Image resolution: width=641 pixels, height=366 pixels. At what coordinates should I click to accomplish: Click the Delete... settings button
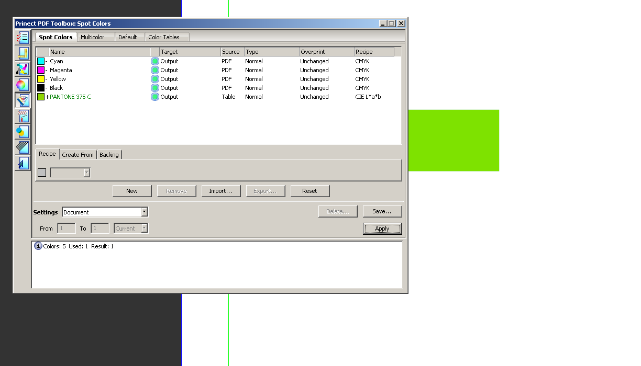tap(338, 211)
